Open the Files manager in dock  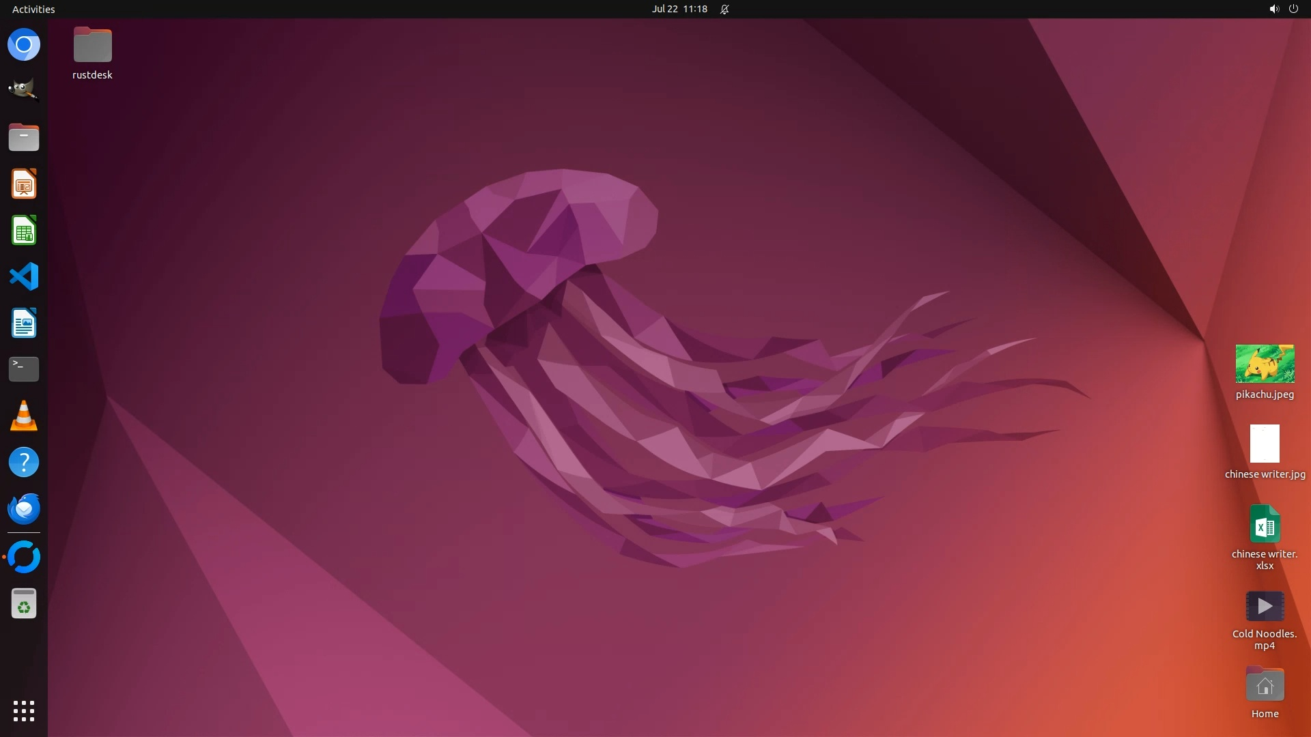point(24,138)
